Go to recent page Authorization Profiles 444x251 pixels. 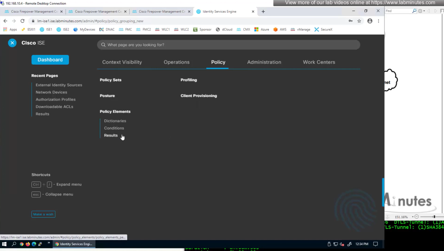[56, 99]
